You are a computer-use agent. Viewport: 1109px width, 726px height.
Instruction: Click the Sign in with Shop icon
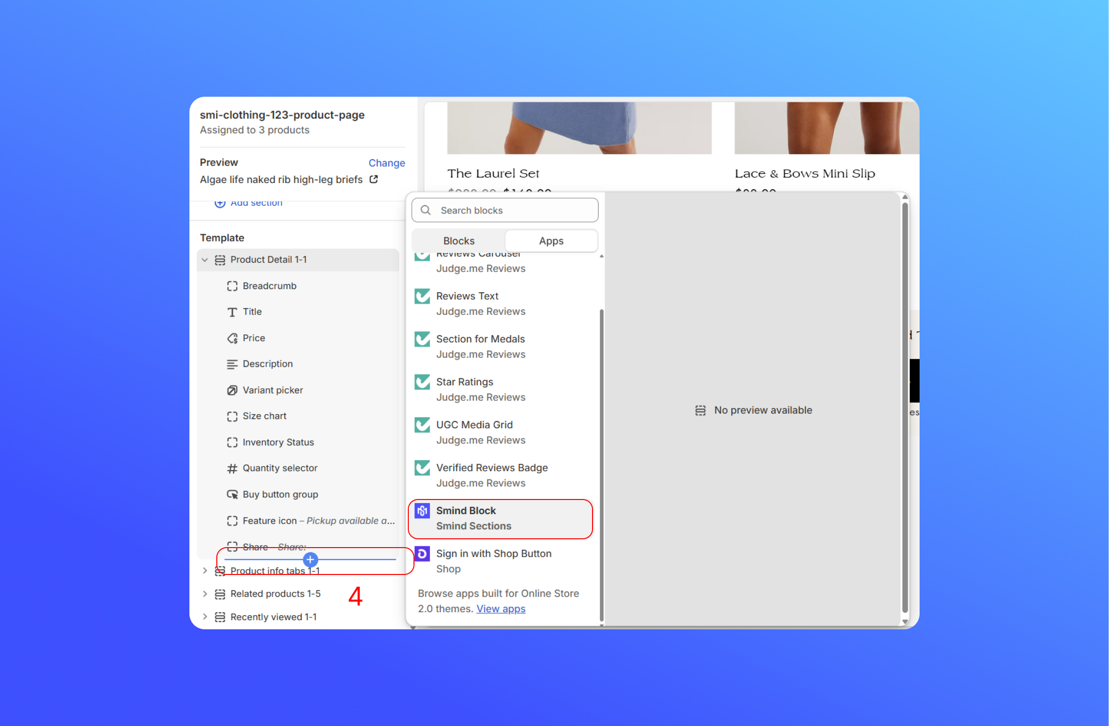click(422, 554)
